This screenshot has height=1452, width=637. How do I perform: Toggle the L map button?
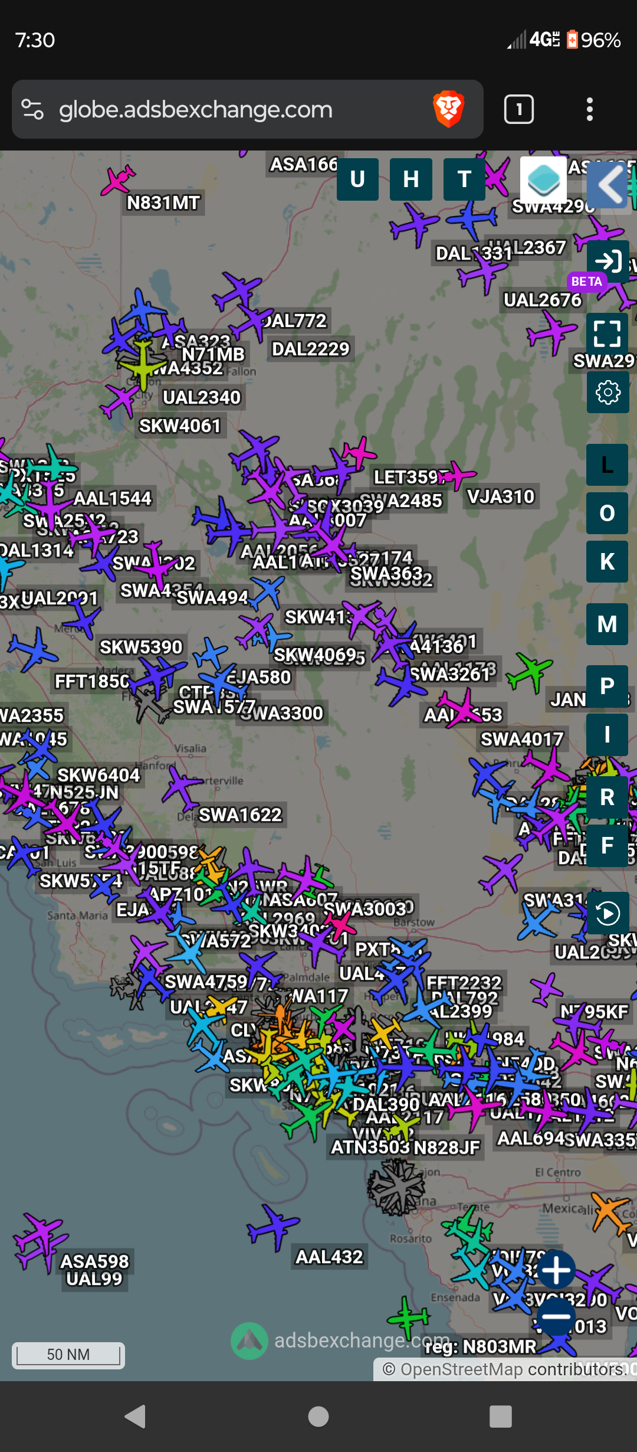point(607,465)
